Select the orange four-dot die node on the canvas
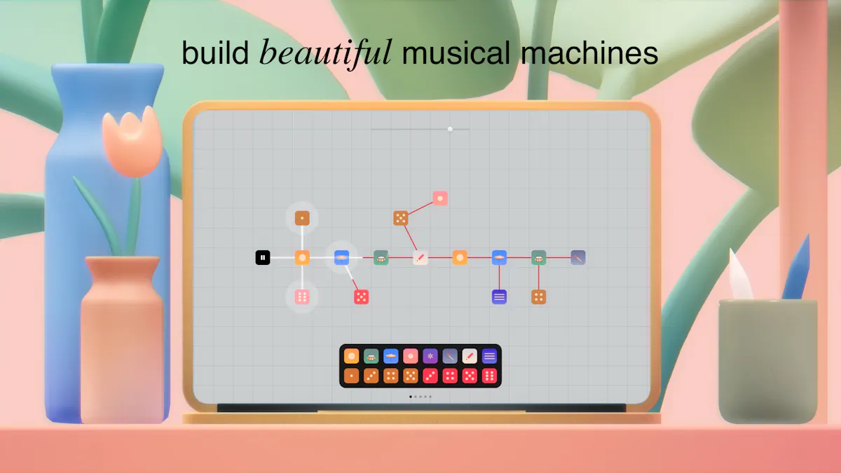The image size is (841, 473). pos(538,297)
